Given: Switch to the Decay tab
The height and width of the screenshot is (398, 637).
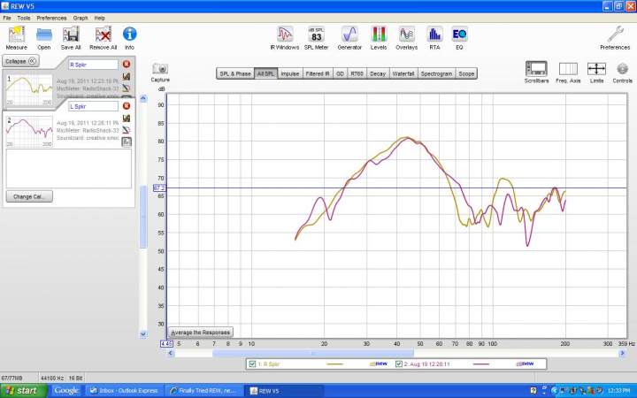Looking at the screenshot, I should (x=378, y=74).
